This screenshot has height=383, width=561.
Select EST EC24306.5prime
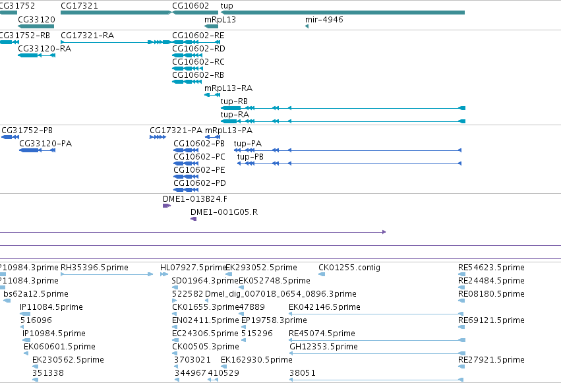(x=175, y=340)
